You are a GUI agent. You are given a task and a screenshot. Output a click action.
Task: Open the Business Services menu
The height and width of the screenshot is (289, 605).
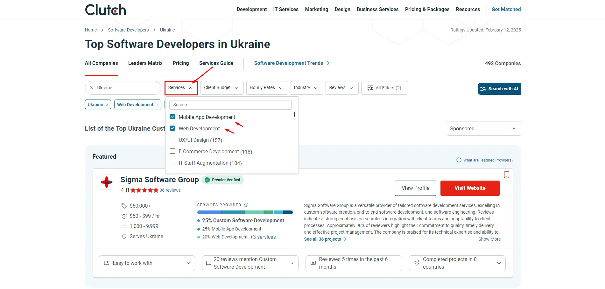tap(378, 10)
